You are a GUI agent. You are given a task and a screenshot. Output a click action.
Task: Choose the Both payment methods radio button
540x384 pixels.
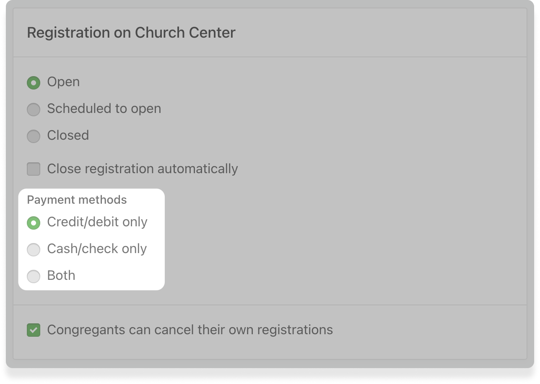pyautogui.click(x=34, y=276)
